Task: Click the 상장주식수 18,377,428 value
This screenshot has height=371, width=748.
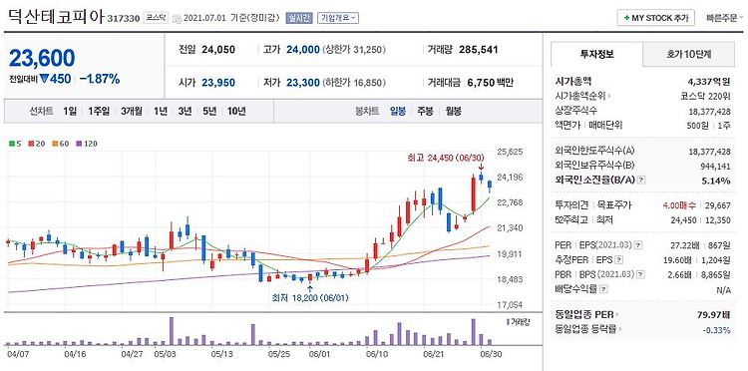Action: click(x=710, y=111)
